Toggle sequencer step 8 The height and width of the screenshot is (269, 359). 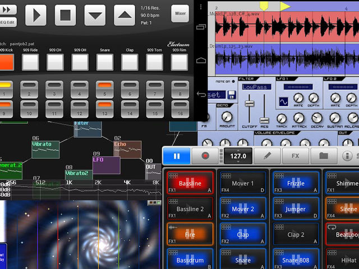(180, 90)
